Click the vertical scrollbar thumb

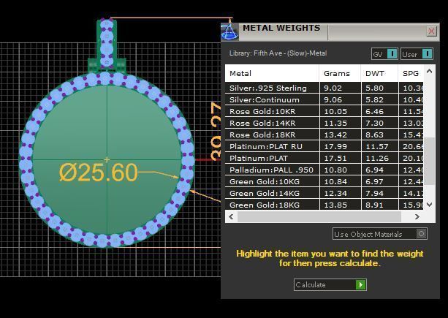click(429, 161)
